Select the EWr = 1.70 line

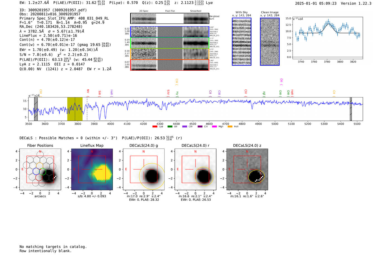click(59, 50)
